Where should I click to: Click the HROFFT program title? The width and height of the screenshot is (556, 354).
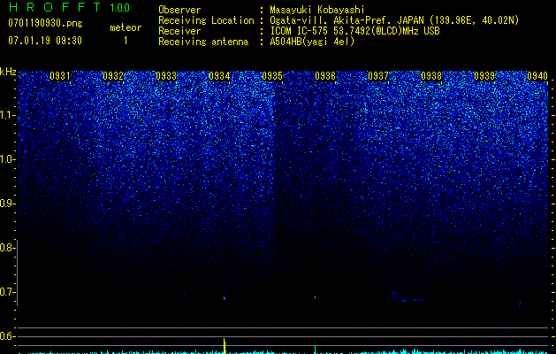coord(55,7)
